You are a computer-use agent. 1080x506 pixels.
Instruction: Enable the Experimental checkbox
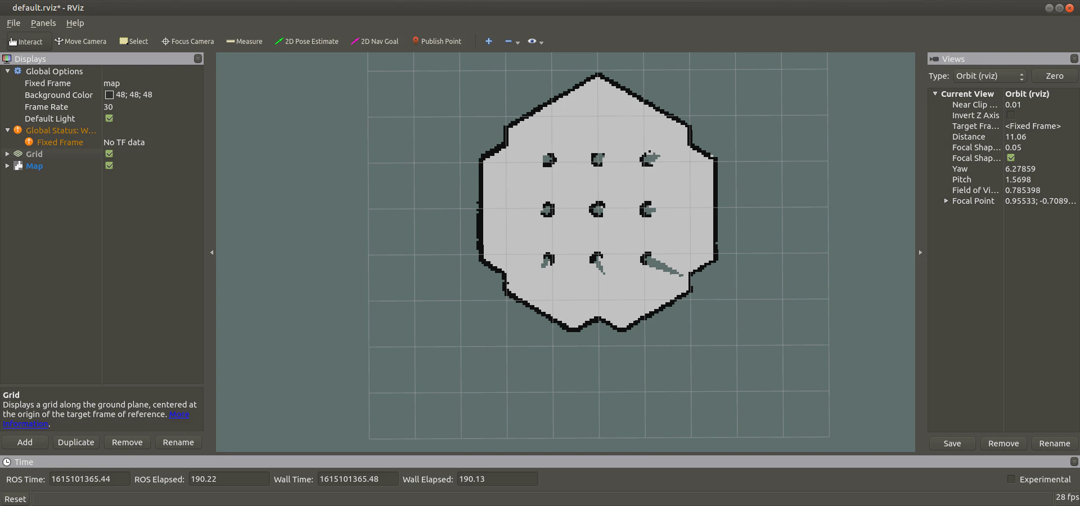click(x=1011, y=479)
